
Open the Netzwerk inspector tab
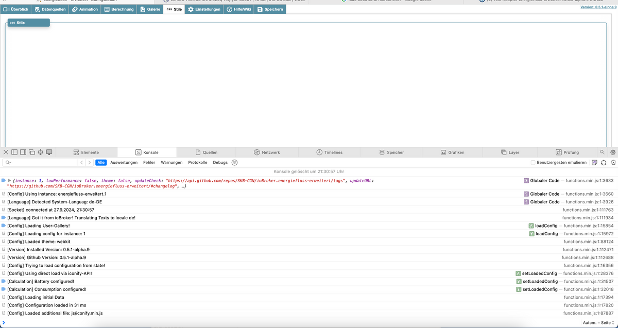click(x=267, y=152)
